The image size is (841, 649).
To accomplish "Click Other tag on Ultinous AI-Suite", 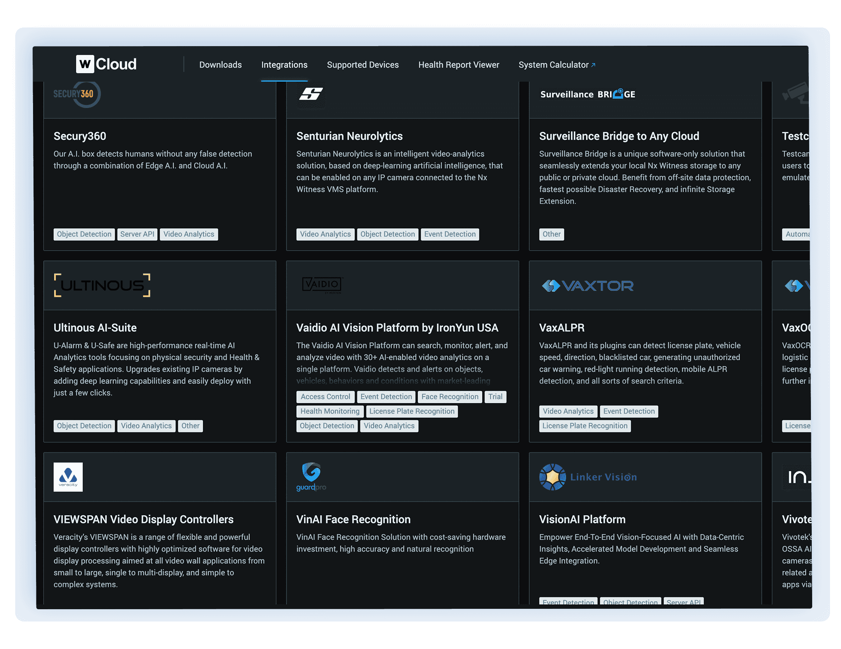I will click(x=191, y=426).
